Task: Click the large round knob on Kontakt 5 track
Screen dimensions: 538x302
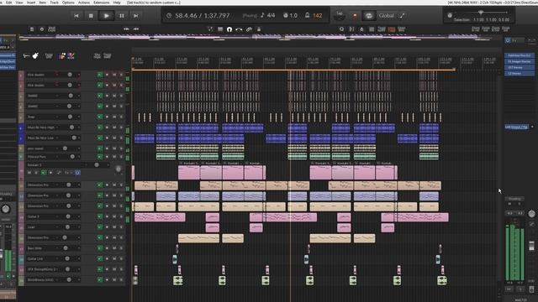Action: pyautogui.click(x=119, y=169)
